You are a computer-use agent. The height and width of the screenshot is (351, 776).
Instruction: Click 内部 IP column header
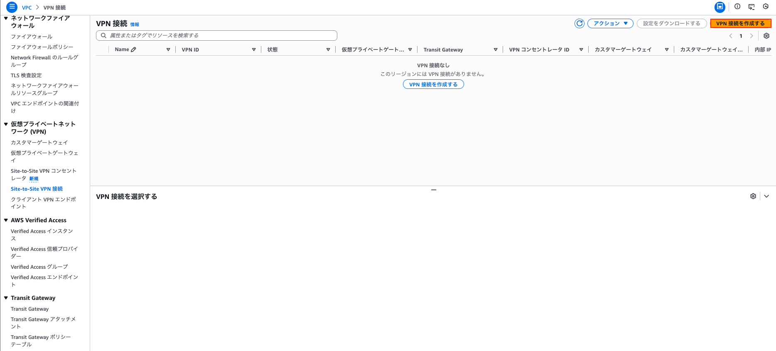pos(763,49)
